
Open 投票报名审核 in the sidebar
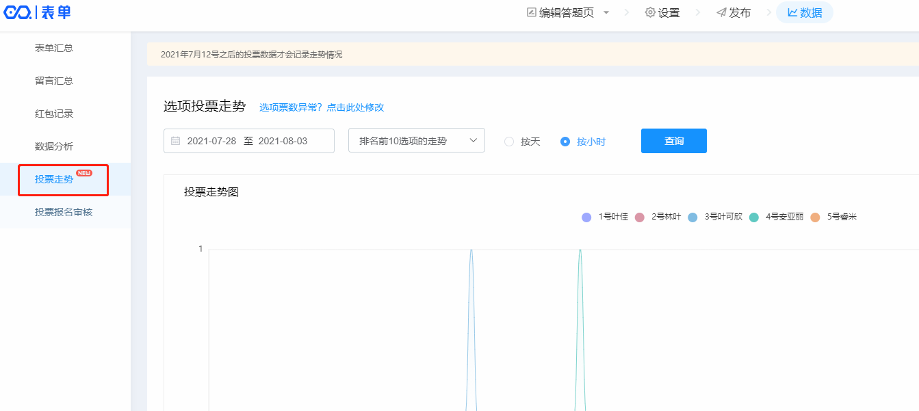pos(64,212)
